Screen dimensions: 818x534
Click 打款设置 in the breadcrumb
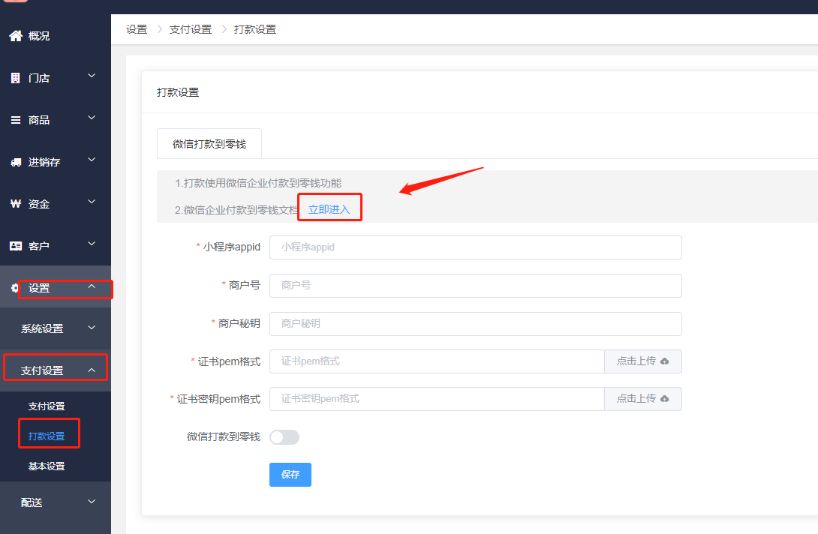pos(255,29)
